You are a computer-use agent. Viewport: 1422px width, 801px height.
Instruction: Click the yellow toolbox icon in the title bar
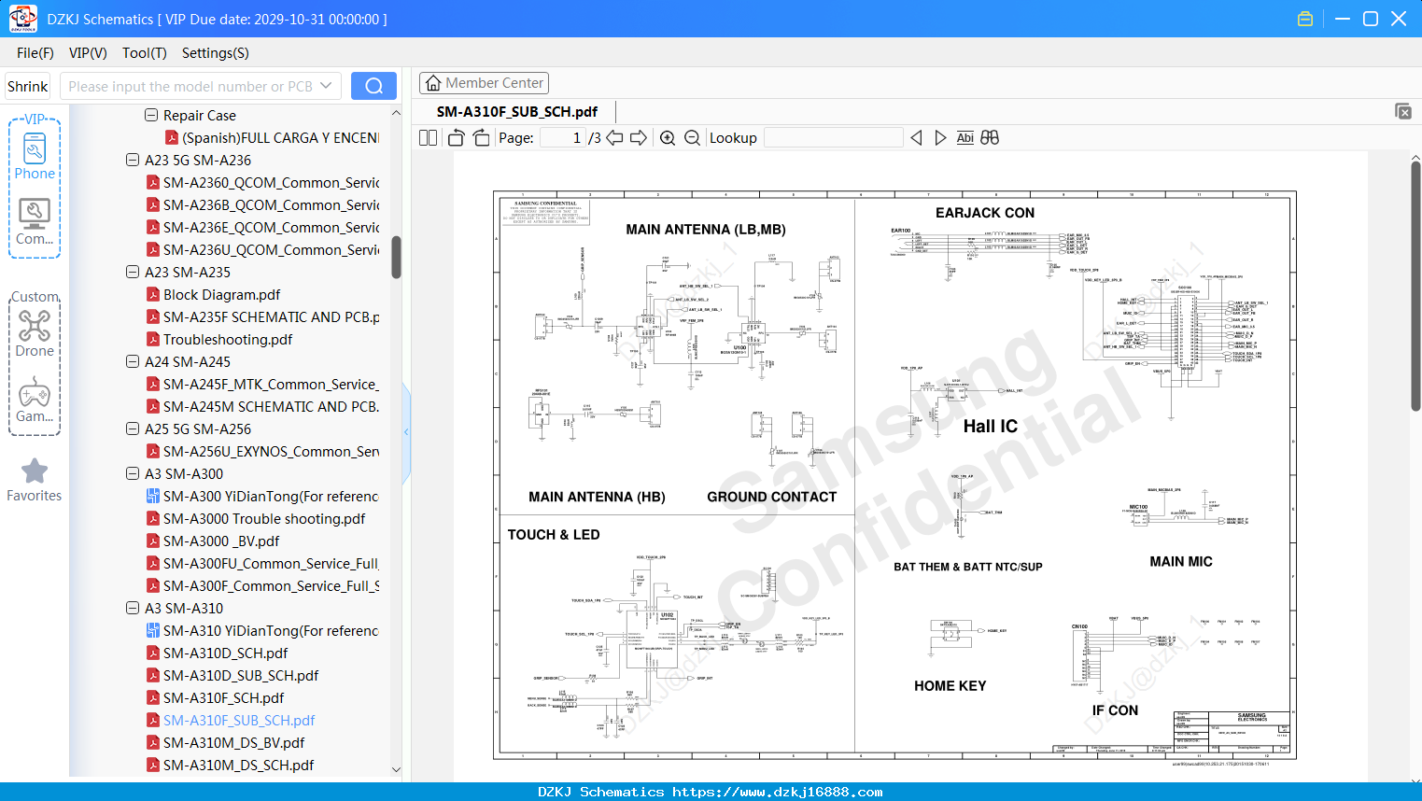point(1305,19)
